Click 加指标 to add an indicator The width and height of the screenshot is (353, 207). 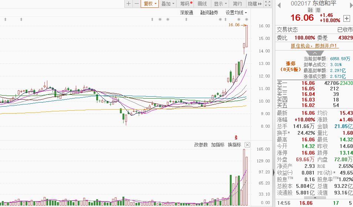218,145
